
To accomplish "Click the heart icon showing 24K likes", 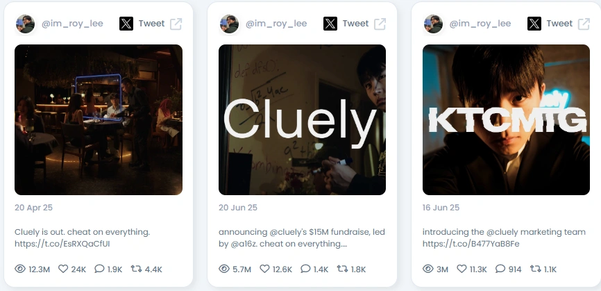I will coord(63,269).
